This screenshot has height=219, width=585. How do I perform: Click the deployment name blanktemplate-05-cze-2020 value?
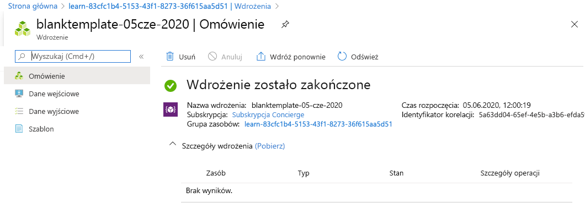click(297, 105)
